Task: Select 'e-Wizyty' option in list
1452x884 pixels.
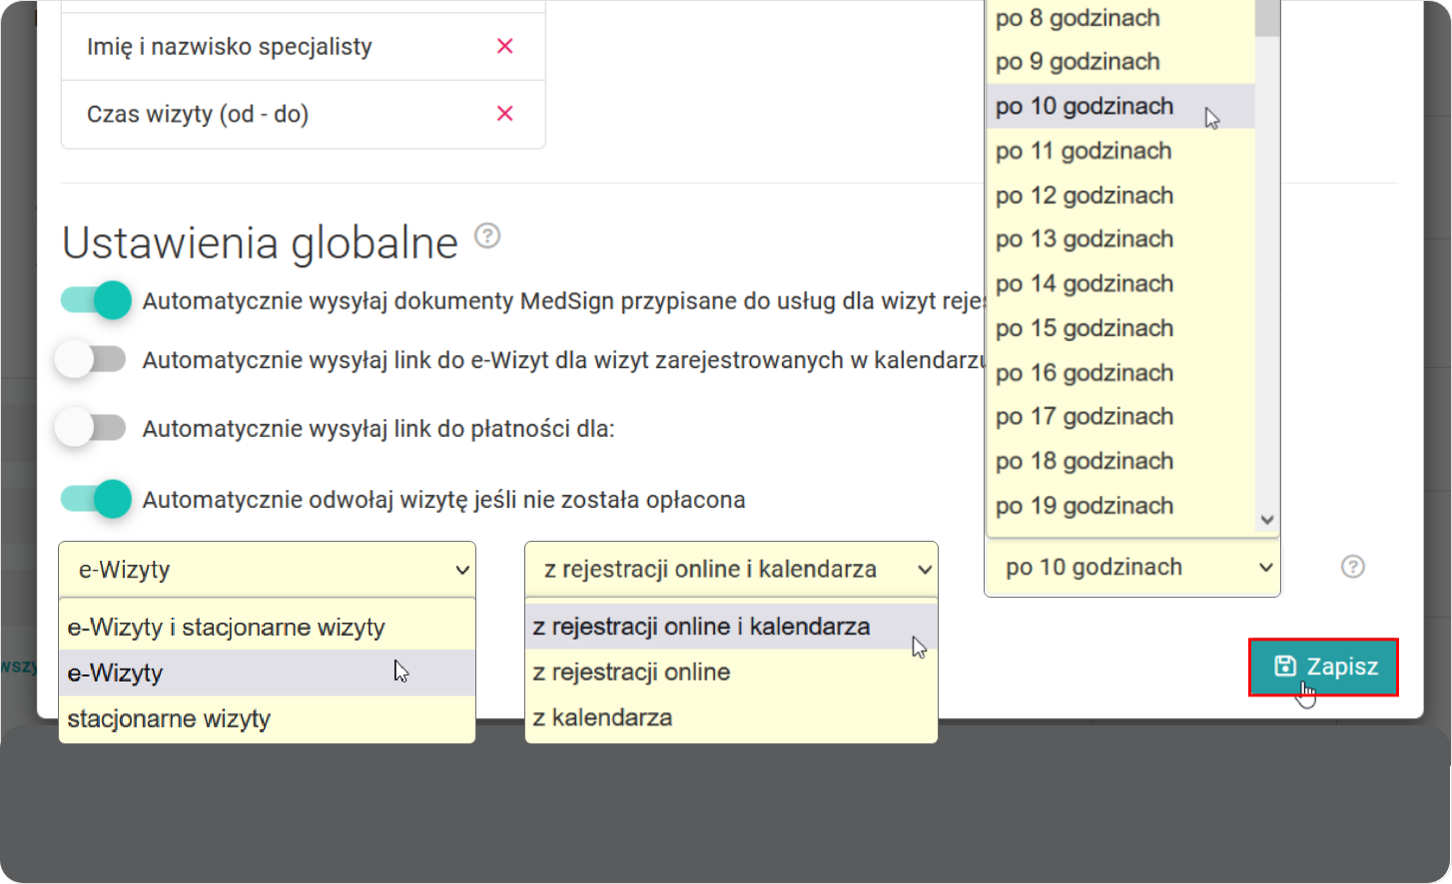Action: [268, 673]
